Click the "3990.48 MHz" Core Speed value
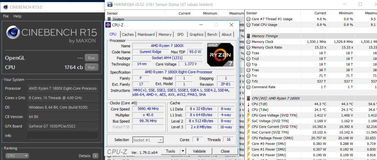Image resolution: width=377 pixels, height=160 pixels. coord(148,109)
